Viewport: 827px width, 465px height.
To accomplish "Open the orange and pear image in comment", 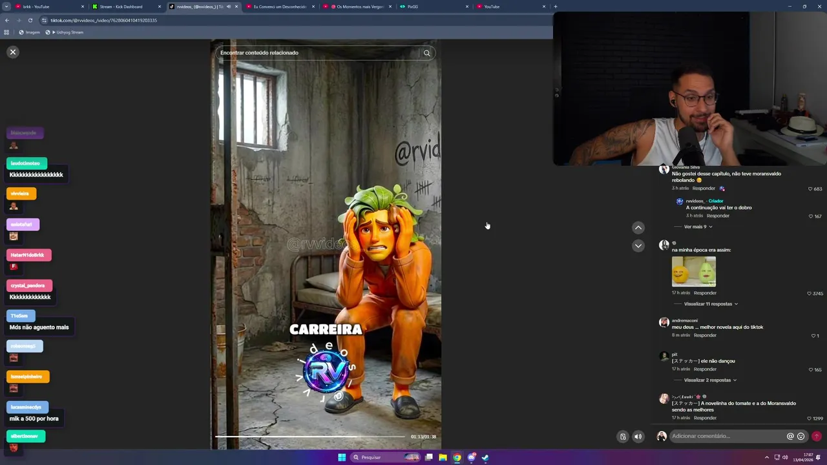I will click(x=693, y=271).
